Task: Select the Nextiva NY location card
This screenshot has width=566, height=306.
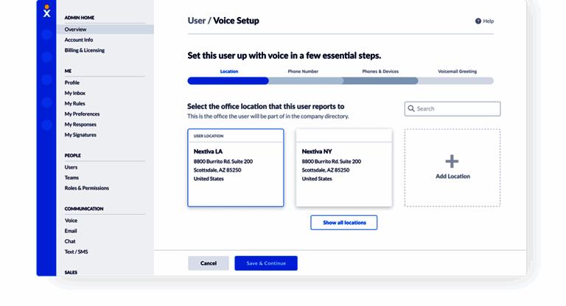Action: (x=343, y=168)
